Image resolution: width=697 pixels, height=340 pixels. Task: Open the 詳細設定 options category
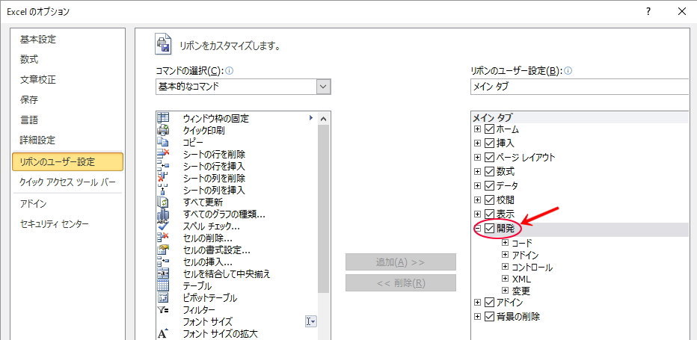(37, 140)
